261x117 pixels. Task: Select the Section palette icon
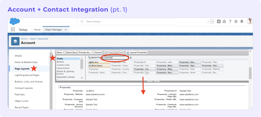90,62
